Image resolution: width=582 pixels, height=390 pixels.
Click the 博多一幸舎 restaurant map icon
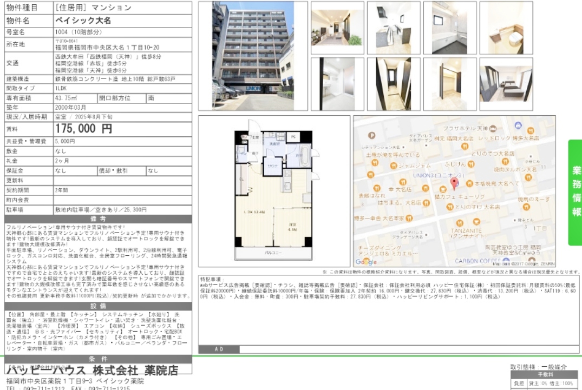(x=409, y=218)
